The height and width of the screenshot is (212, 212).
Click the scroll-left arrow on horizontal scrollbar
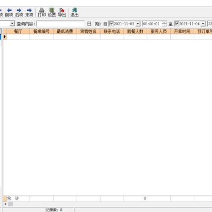tap(5, 204)
